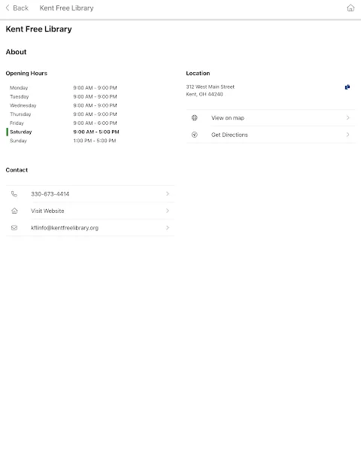The image size is (361, 471).
Task: Click the envelope email icon
Action: 14,228
